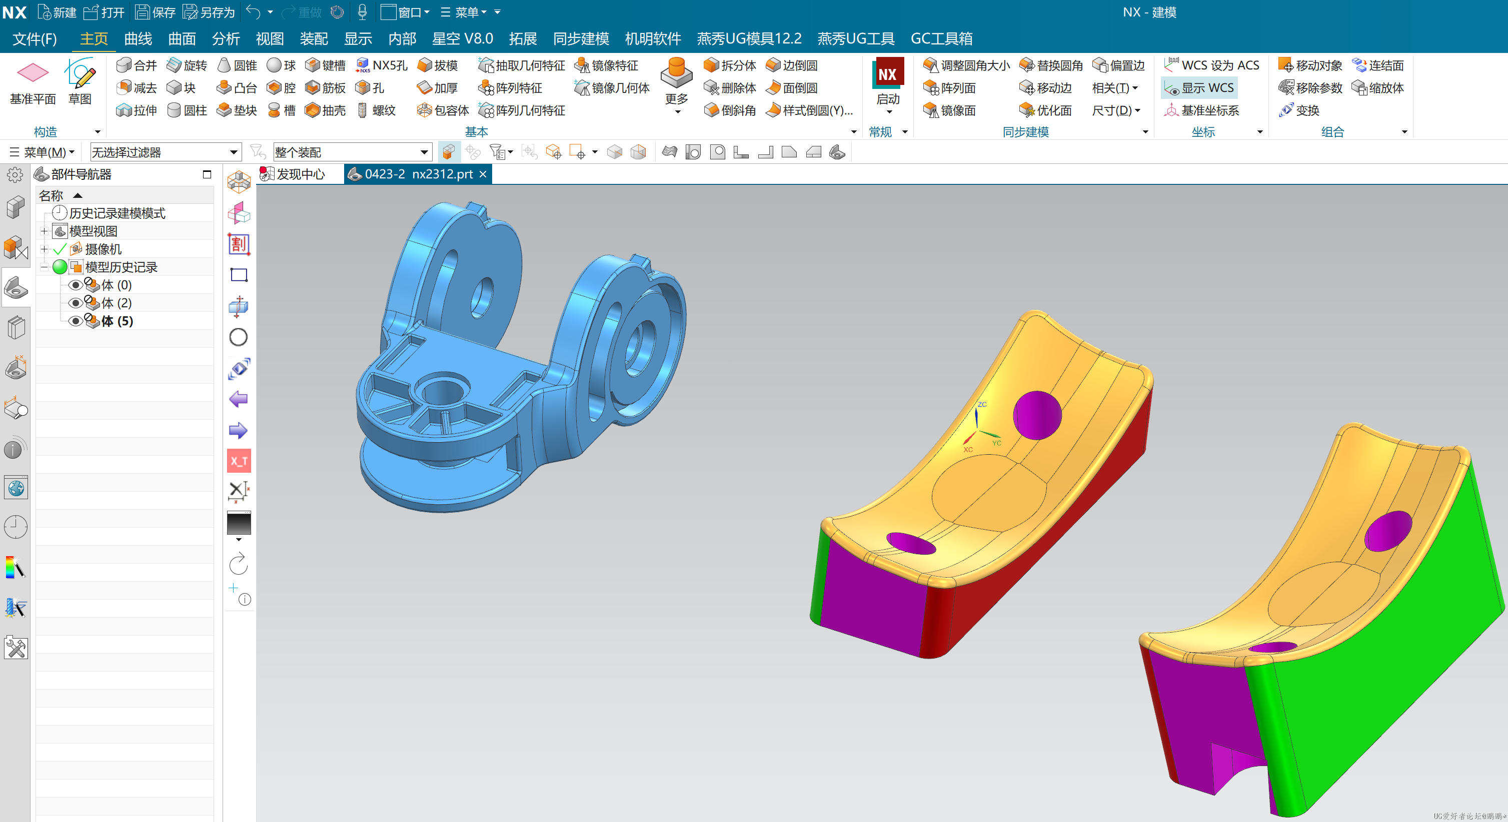Toggle visibility eye of 体 (2)

click(x=75, y=303)
